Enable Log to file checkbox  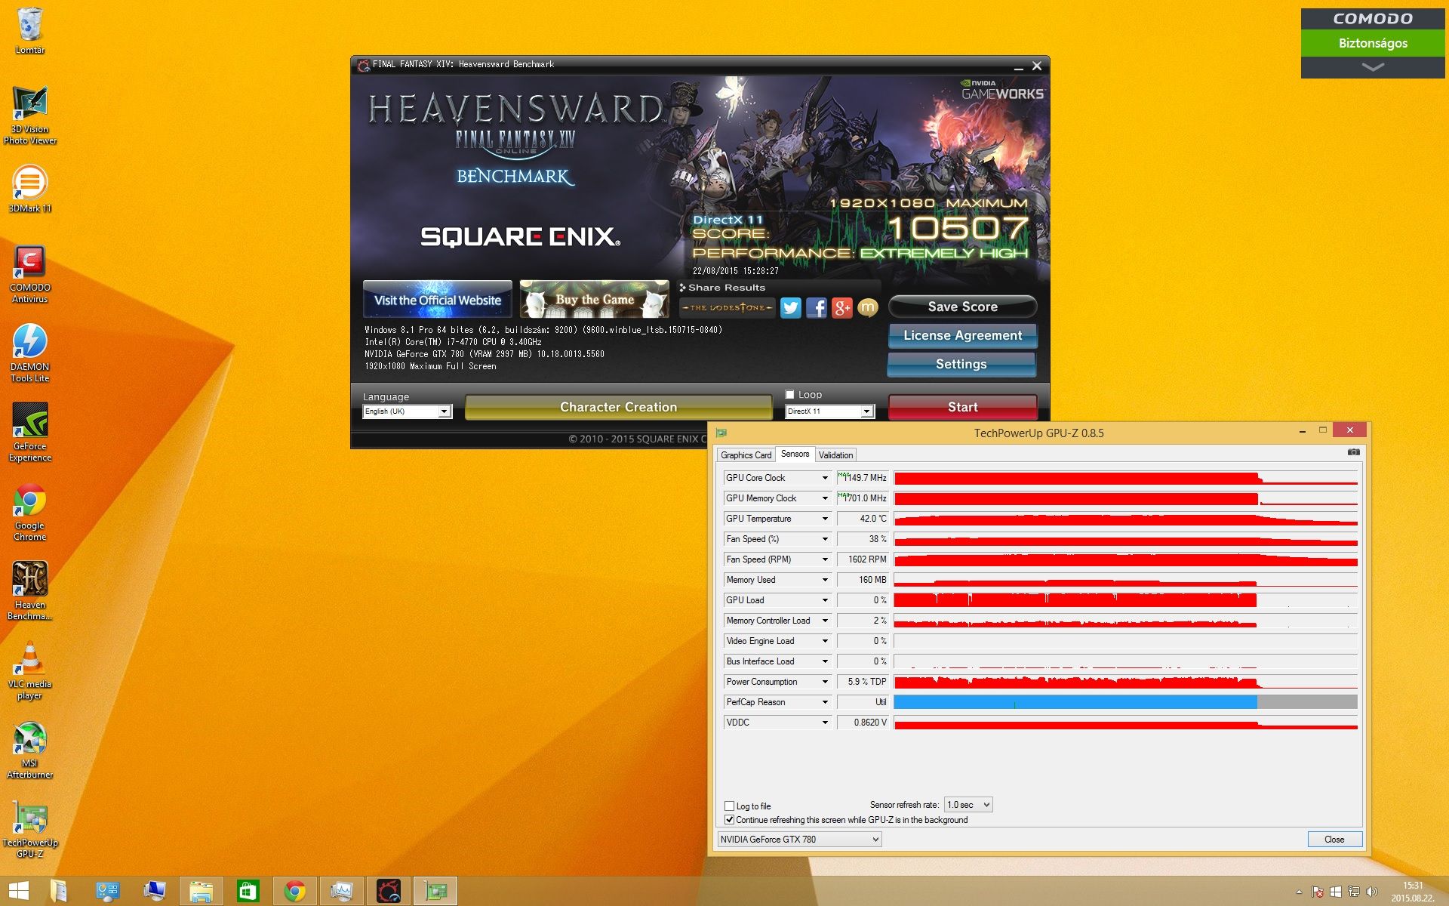pyautogui.click(x=730, y=806)
